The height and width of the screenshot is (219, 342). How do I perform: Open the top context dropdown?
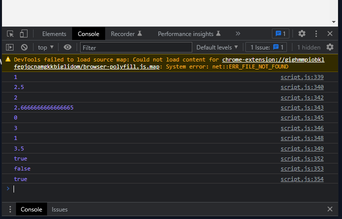(x=46, y=47)
